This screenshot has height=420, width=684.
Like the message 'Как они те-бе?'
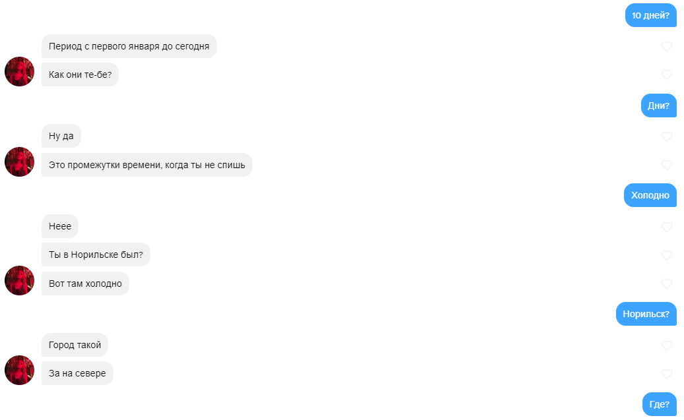pyautogui.click(x=667, y=75)
